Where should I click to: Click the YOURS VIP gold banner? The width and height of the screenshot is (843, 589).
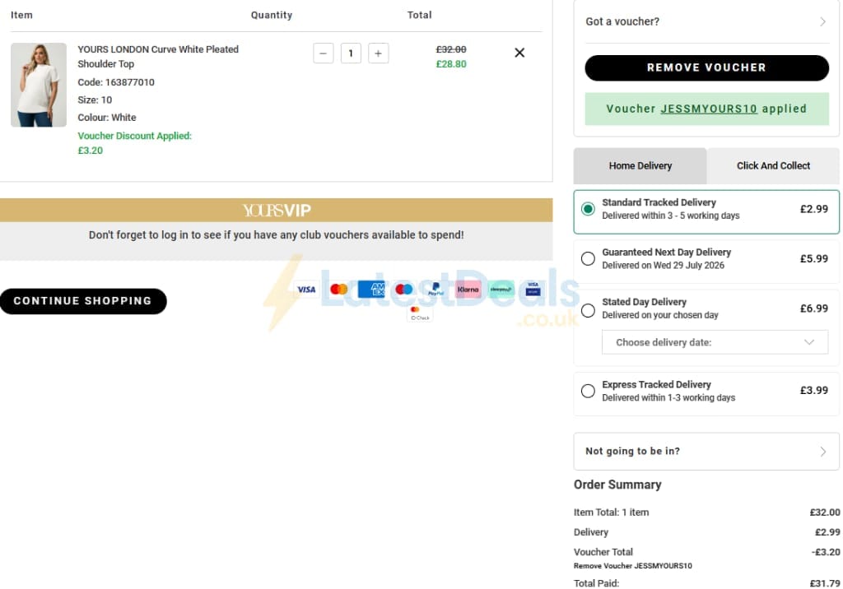(x=277, y=210)
